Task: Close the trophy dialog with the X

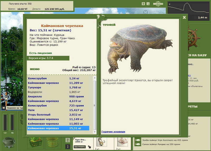Action: (184, 17)
